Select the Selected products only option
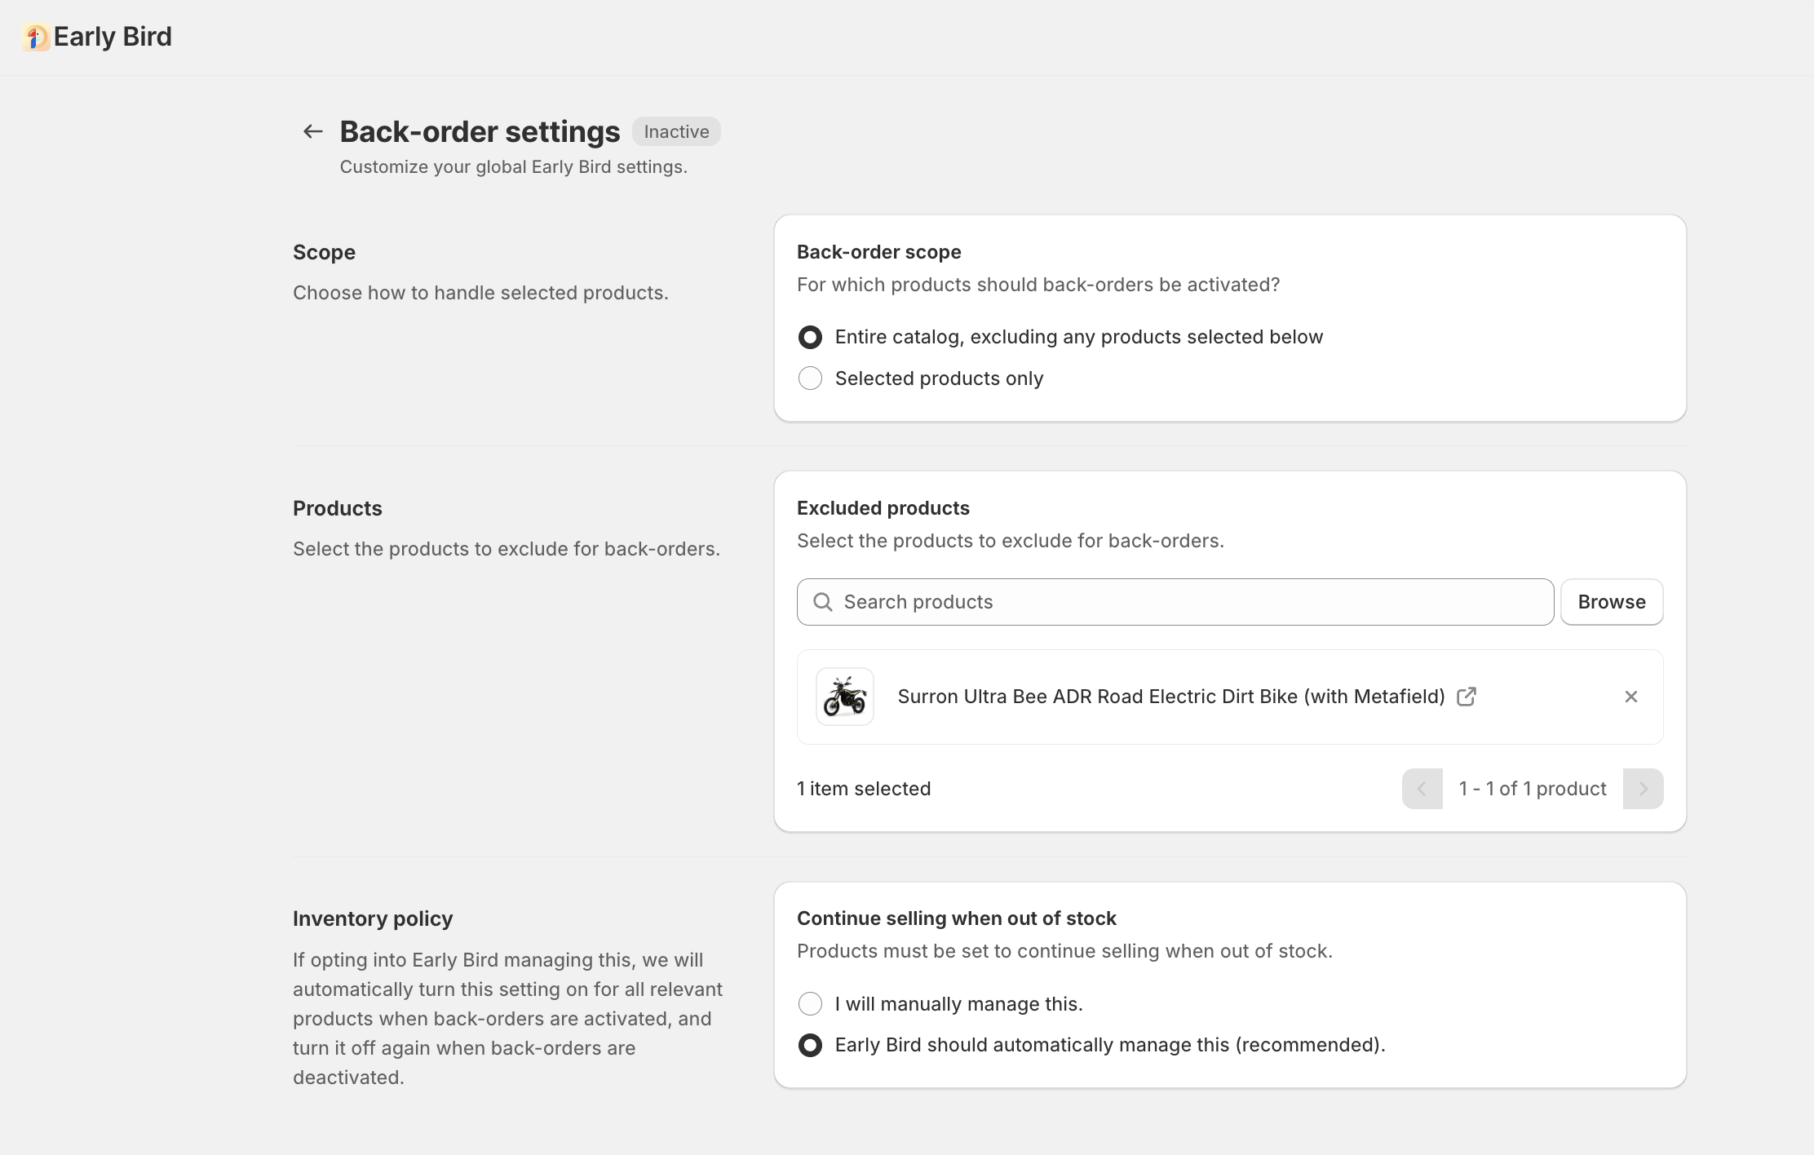Image resolution: width=1814 pixels, height=1155 pixels. click(810, 378)
